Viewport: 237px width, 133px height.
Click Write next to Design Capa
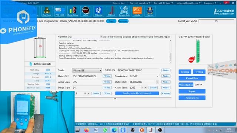107,88
